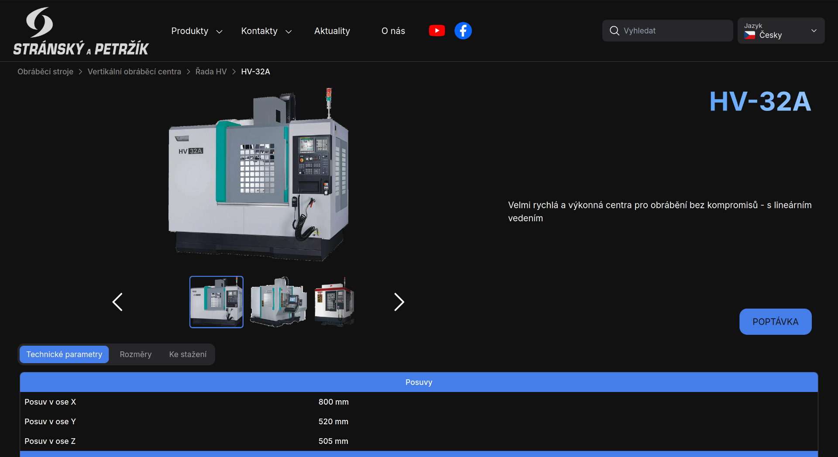Switch to the Rozměry tab
838x457 pixels.
(136, 354)
